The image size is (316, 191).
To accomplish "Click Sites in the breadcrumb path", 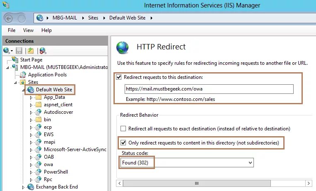I will tap(93, 18).
